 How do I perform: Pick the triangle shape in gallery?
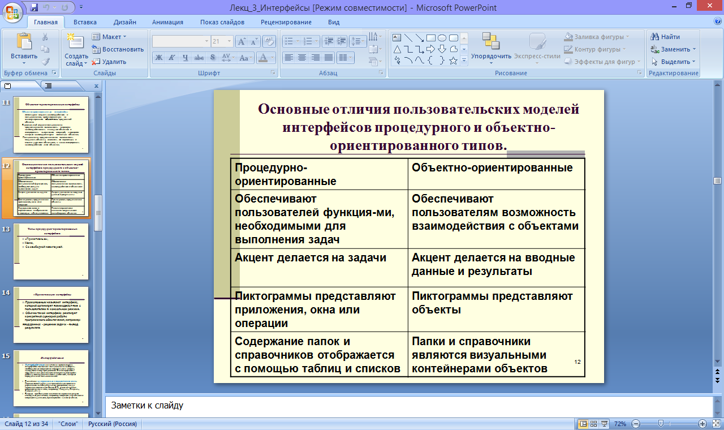pos(397,49)
